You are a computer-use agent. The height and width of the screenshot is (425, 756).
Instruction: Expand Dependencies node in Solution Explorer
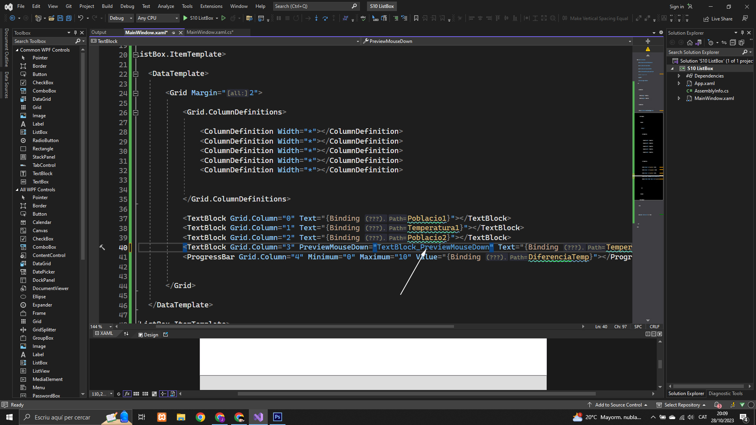679,76
